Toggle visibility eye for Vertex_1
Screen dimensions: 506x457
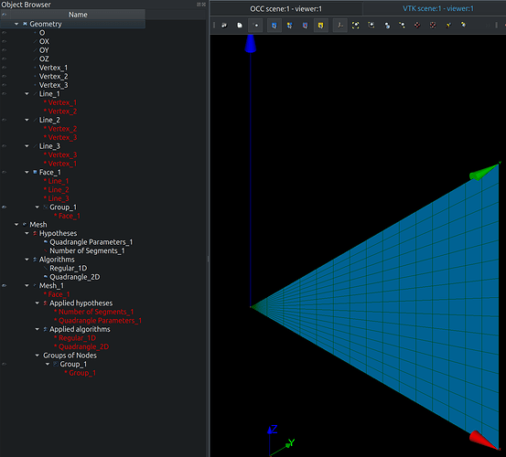[5, 68]
